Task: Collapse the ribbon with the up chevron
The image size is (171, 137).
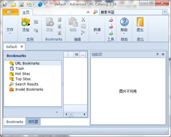Action: (88, 12)
